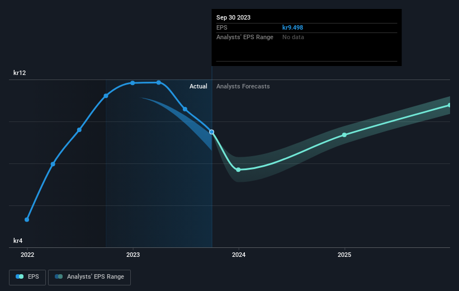Click the kr12 y-axis label

[20, 73]
